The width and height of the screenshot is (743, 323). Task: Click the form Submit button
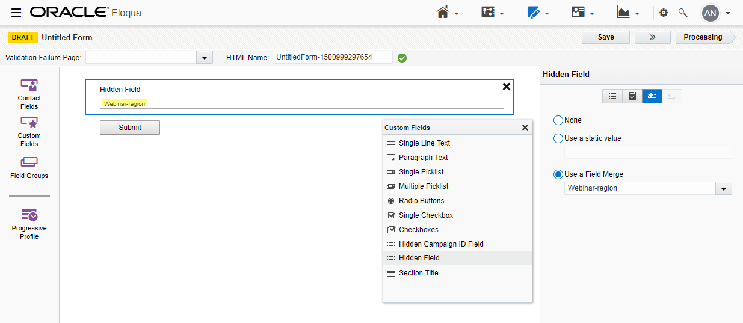pyautogui.click(x=130, y=128)
